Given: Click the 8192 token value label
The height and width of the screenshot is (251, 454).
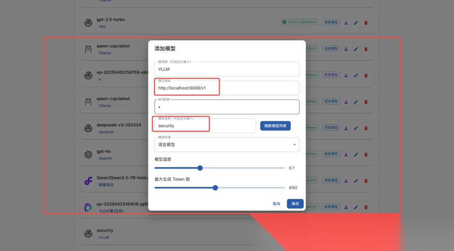Looking at the screenshot, I should pyautogui.click(x=293, y=188).
